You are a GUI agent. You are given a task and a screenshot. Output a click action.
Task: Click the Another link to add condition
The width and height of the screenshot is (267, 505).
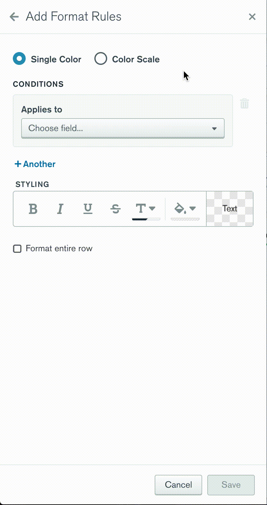pyautogui.click(x=35, y=164)
